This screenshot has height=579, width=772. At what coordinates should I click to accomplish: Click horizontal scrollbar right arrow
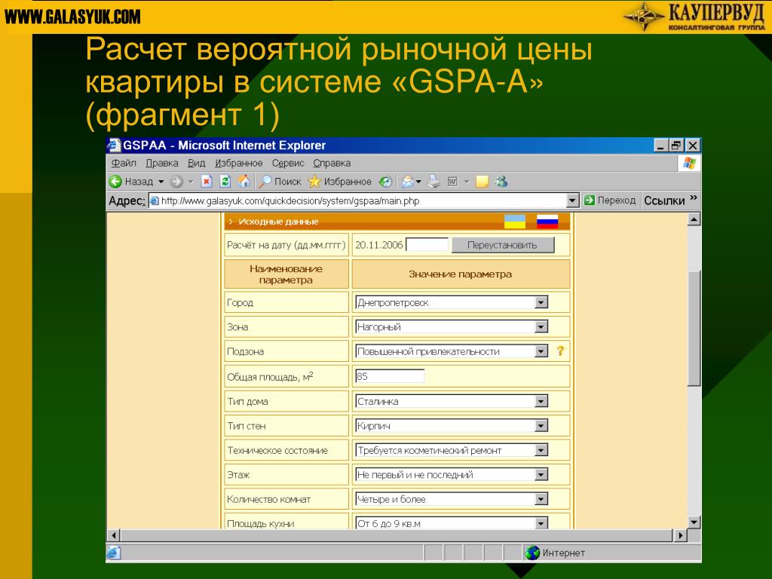[680, 535]
